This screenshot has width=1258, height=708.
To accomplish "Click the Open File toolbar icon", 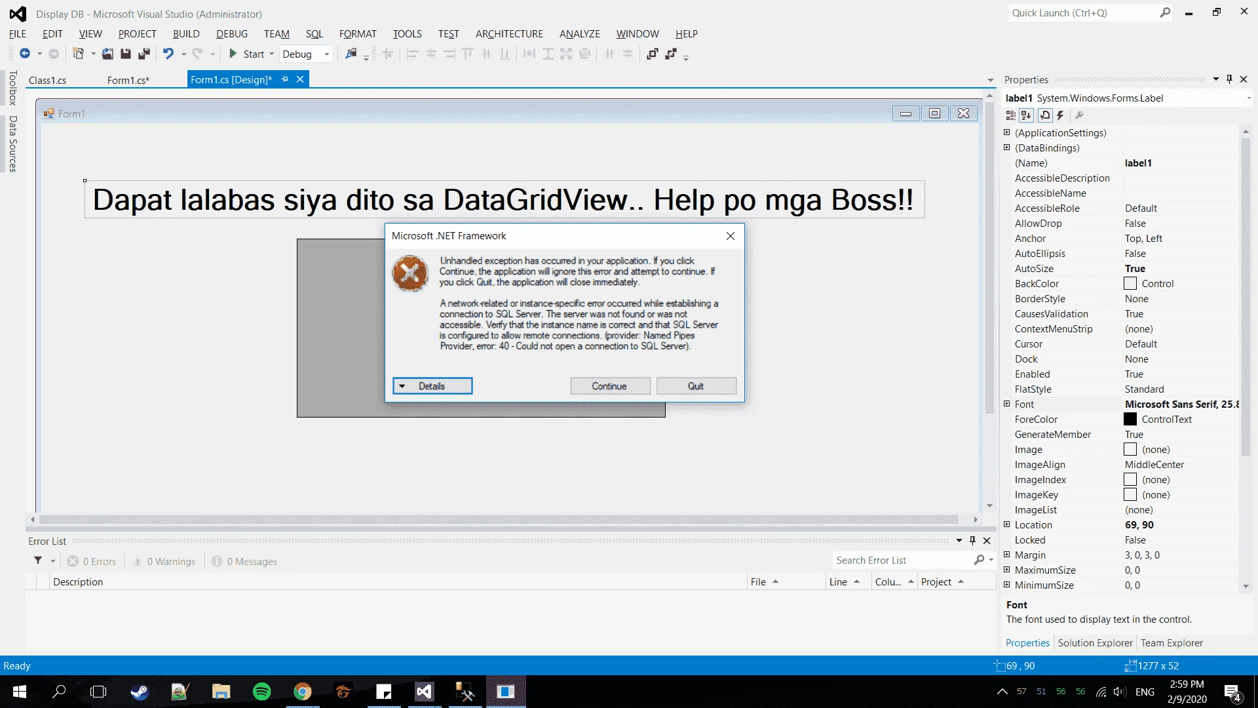I will [x=107, y=54].
